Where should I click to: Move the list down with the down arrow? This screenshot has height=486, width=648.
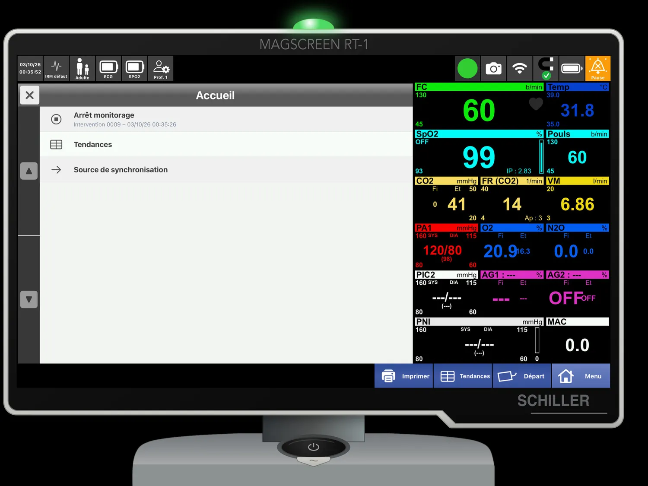click(x=29, y=299)
